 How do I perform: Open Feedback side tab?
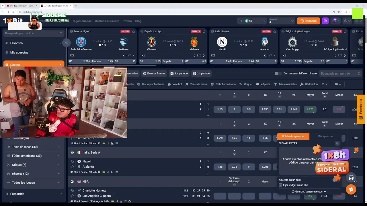(361, 109)
